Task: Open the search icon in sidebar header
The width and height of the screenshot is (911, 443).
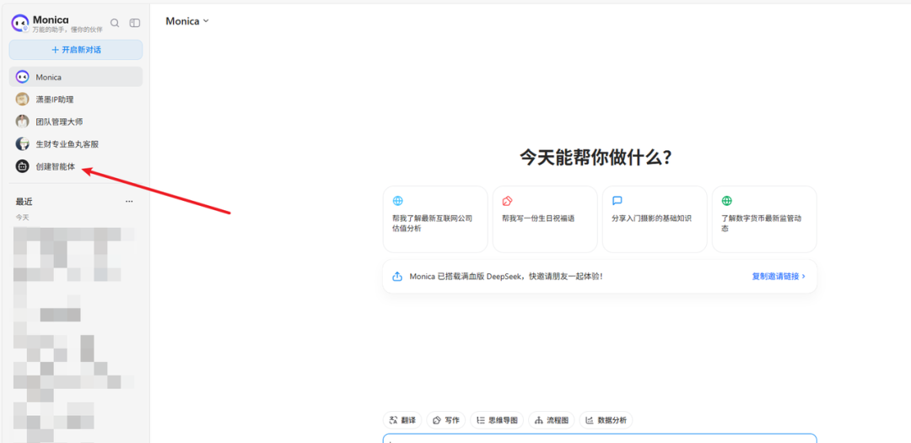Action: click(x=115, y=24)
